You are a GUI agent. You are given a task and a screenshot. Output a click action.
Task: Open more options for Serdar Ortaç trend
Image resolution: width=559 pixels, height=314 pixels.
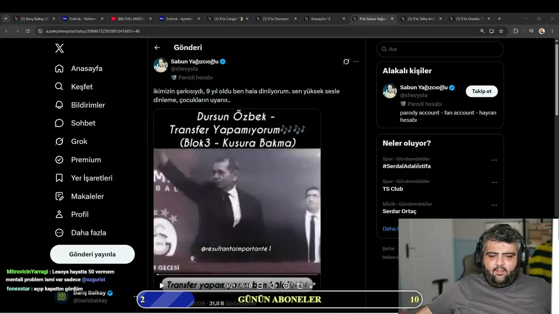pyautogui.click(x=494, y=205)
